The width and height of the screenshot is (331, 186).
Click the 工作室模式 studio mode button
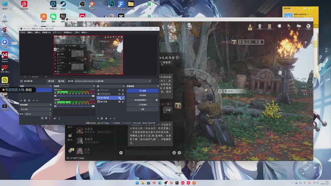pos(142,105)
